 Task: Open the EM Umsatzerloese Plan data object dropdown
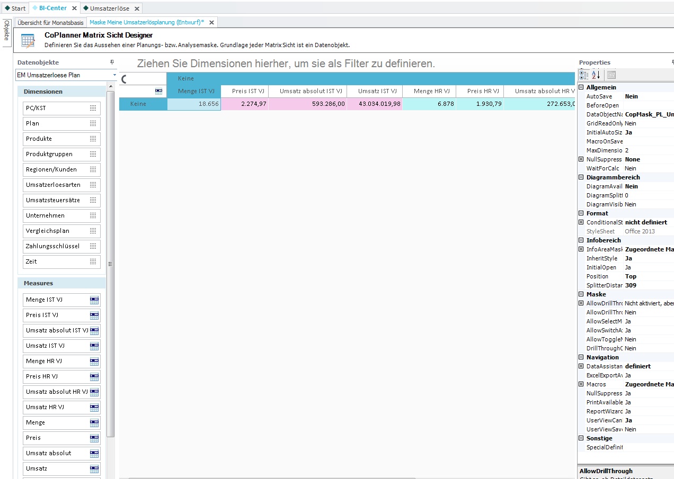pyautogui.click(x=114, y=75)
